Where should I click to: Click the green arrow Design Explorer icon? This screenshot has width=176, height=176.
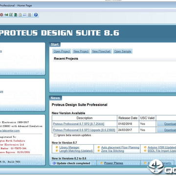[x=6, y=15]
